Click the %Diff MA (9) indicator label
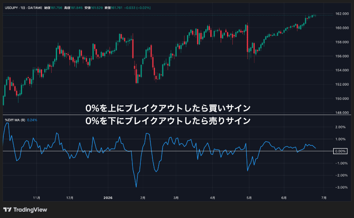Screen dimensions: 354x218 (15, 120)
